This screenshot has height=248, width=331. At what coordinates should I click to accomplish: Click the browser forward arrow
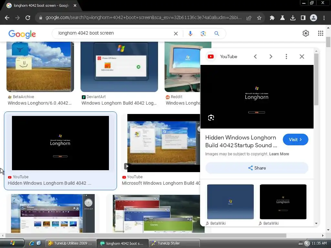pos(17,18)
